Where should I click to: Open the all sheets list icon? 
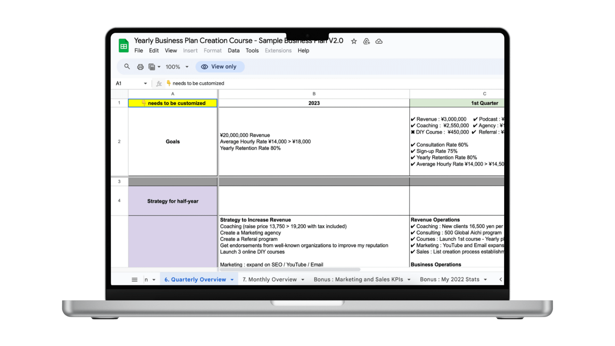click(135, 280)
